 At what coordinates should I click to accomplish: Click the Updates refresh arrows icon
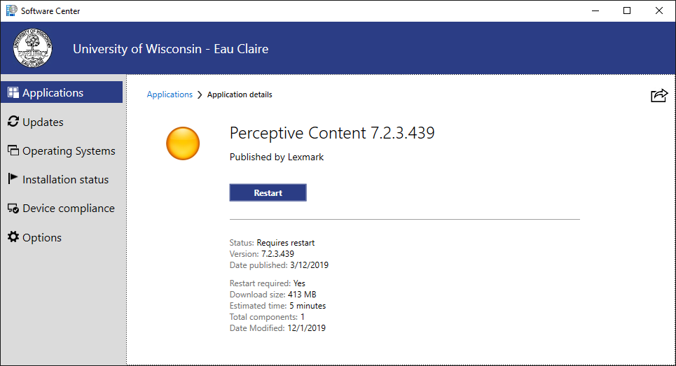13,122
